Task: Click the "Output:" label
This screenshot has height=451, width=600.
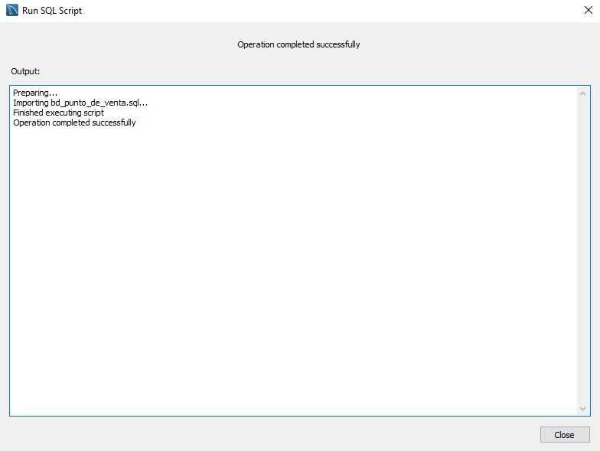Action: point(25,71)
